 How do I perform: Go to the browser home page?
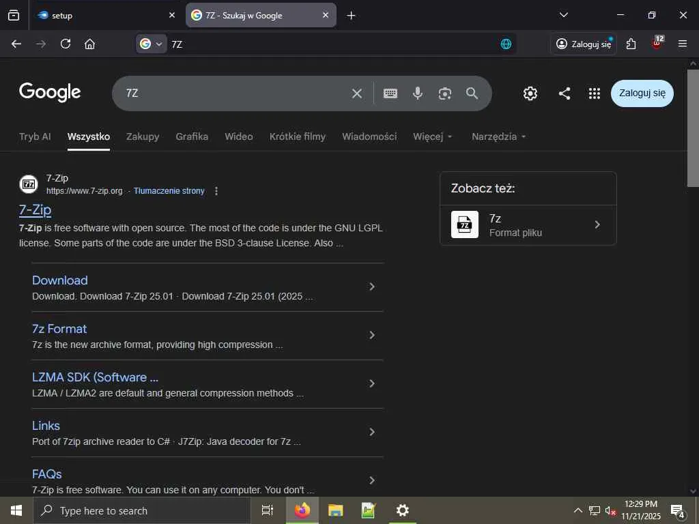pyautogui.click(x=89, y=44)
